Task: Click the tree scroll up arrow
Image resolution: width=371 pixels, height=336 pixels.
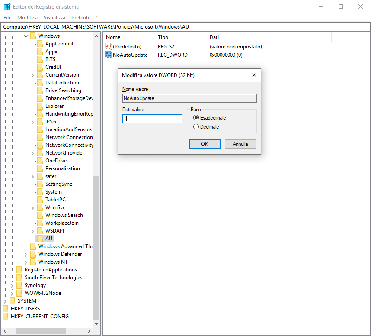Action: click(96, 36)
